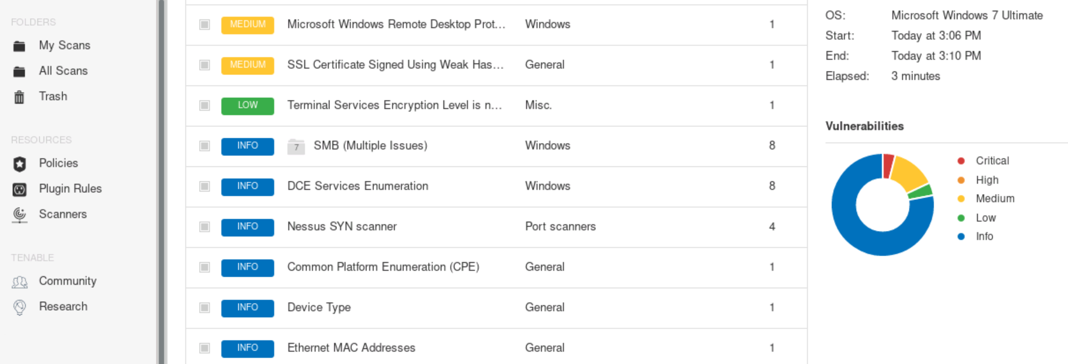
Task: Click the Research lightbulb icon
Action: (x=19, y=307)
